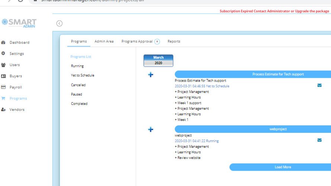Click the Payroll credit card icon
The height and width of the screenshot is (186, 331).
coord(3,87)
